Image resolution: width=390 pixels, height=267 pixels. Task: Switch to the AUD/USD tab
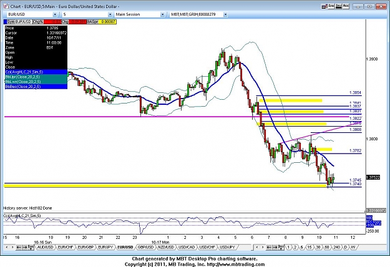click(x=46, y=248)
